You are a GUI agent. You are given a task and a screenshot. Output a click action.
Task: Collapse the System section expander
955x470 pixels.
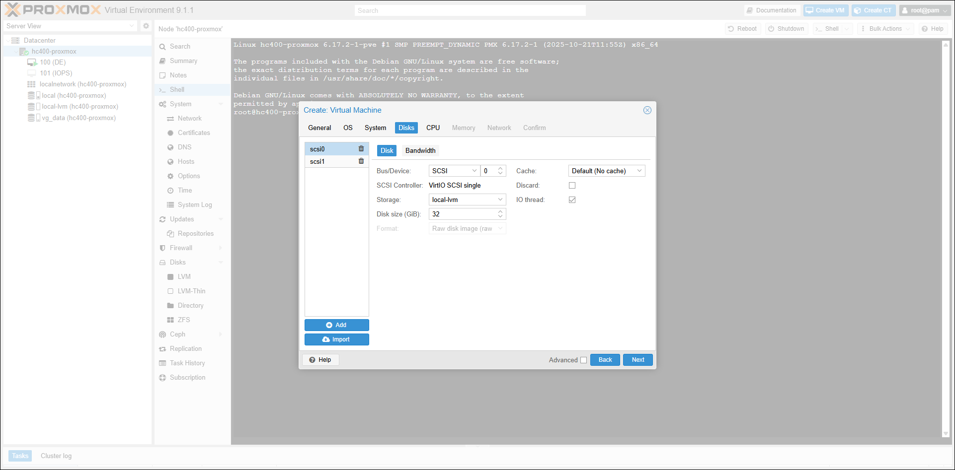(x=221, y=104)
